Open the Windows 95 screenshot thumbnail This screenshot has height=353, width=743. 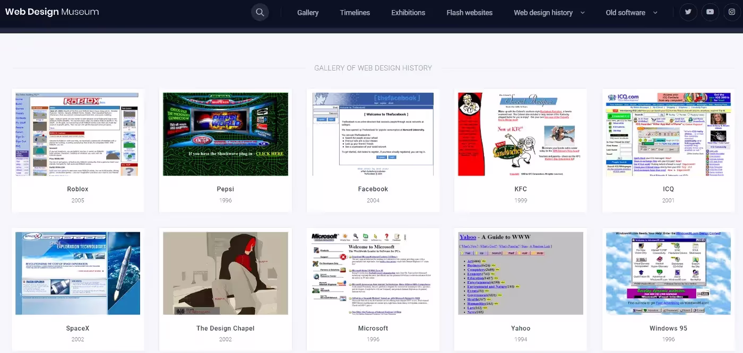point(668,273)
